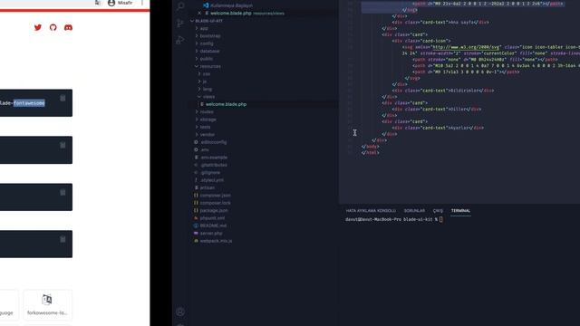Viewport: 580px width, 326px height.
Task: Expand the bootstrap folder
Action: [209, 36]
